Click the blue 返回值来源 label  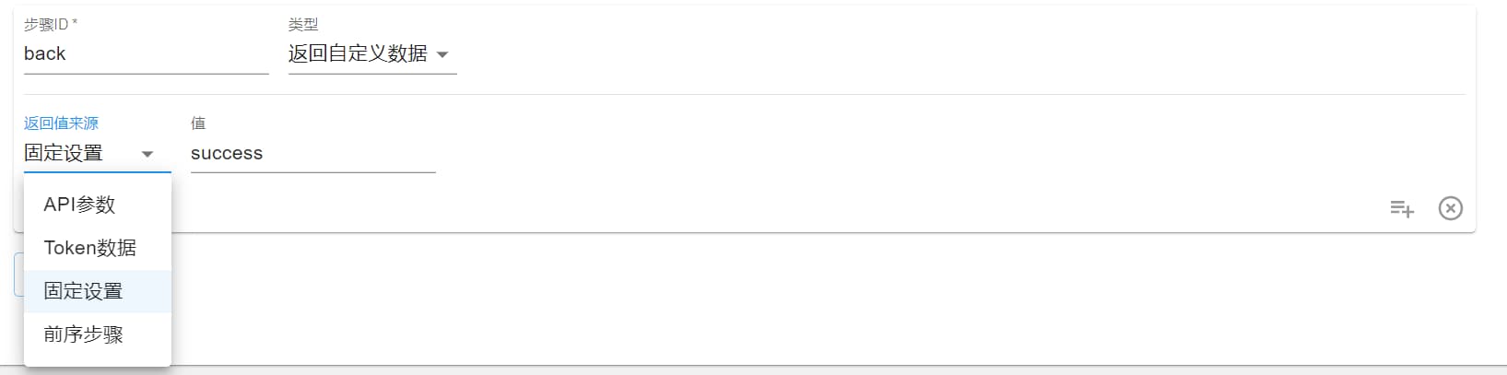[61, 123]
